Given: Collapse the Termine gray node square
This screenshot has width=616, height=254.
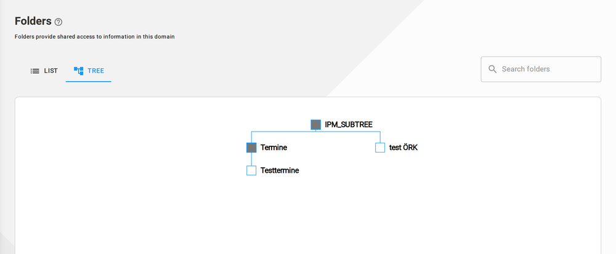Looking at the screenshot, I should click(x=251, y=148).
